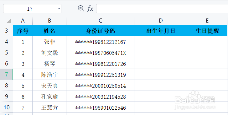Select highlighted row 7 header
Viewport: 228px width, 115px height.
[6, 74]
